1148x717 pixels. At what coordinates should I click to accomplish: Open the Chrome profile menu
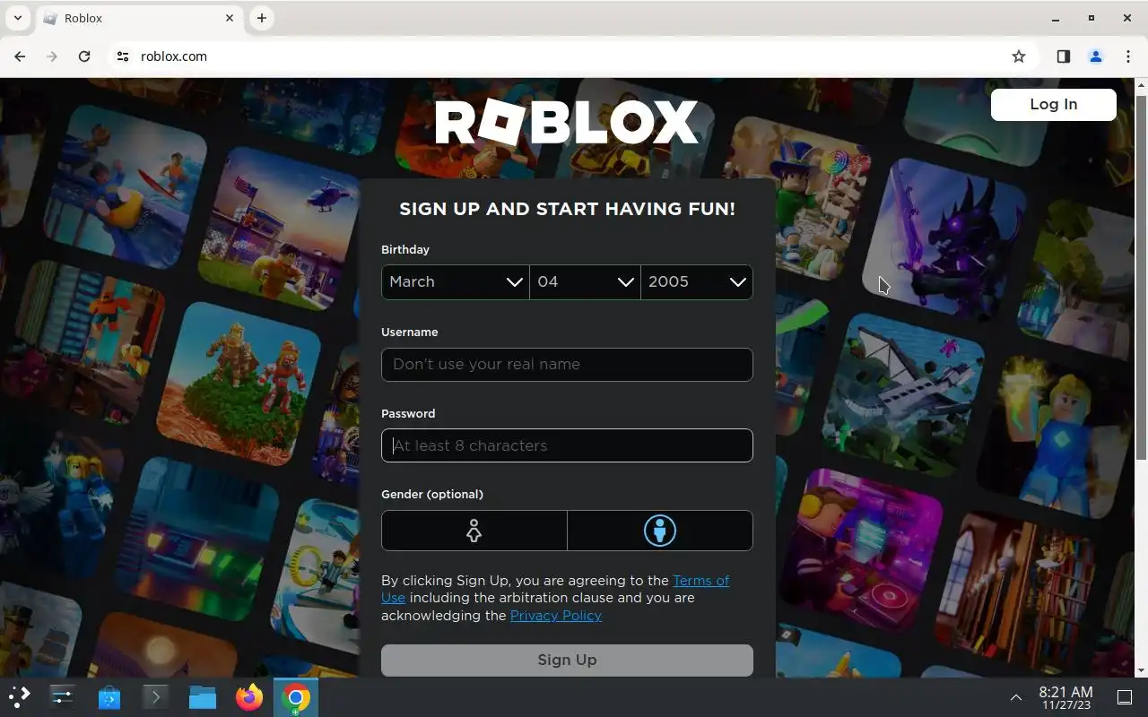pyautogui.click(x=1095, y=56)
